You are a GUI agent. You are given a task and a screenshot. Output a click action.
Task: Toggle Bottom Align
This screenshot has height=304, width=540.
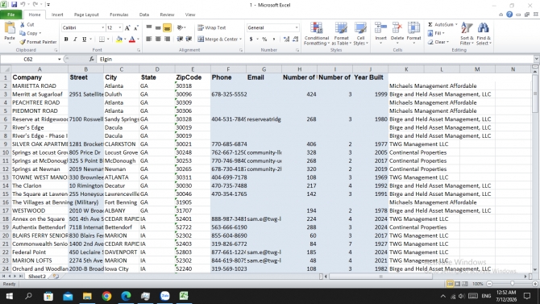pyautogui.click(x=167, y=27)
